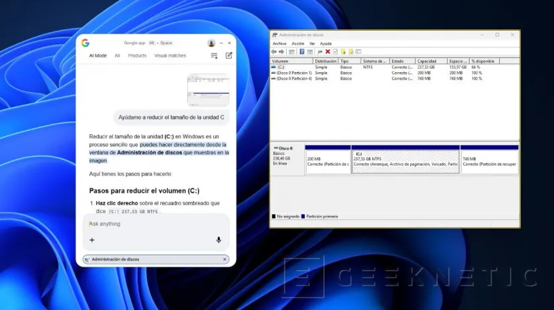Select the (Disco 0 Partición 1) volume row
This screenshot has width=554, height=310.
tap(385, 73)
